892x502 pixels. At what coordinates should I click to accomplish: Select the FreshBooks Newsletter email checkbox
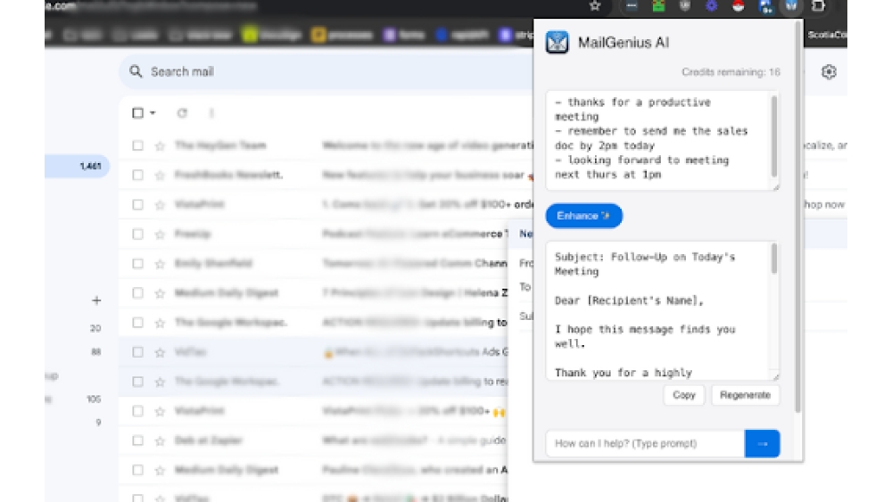click(137, 175)
